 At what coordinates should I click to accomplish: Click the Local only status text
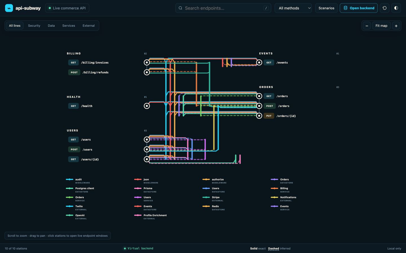pyautogui.click(x=394, y=249)
